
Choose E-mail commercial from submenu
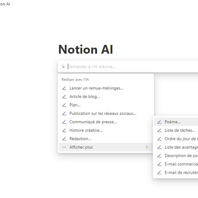pos(181,164)
